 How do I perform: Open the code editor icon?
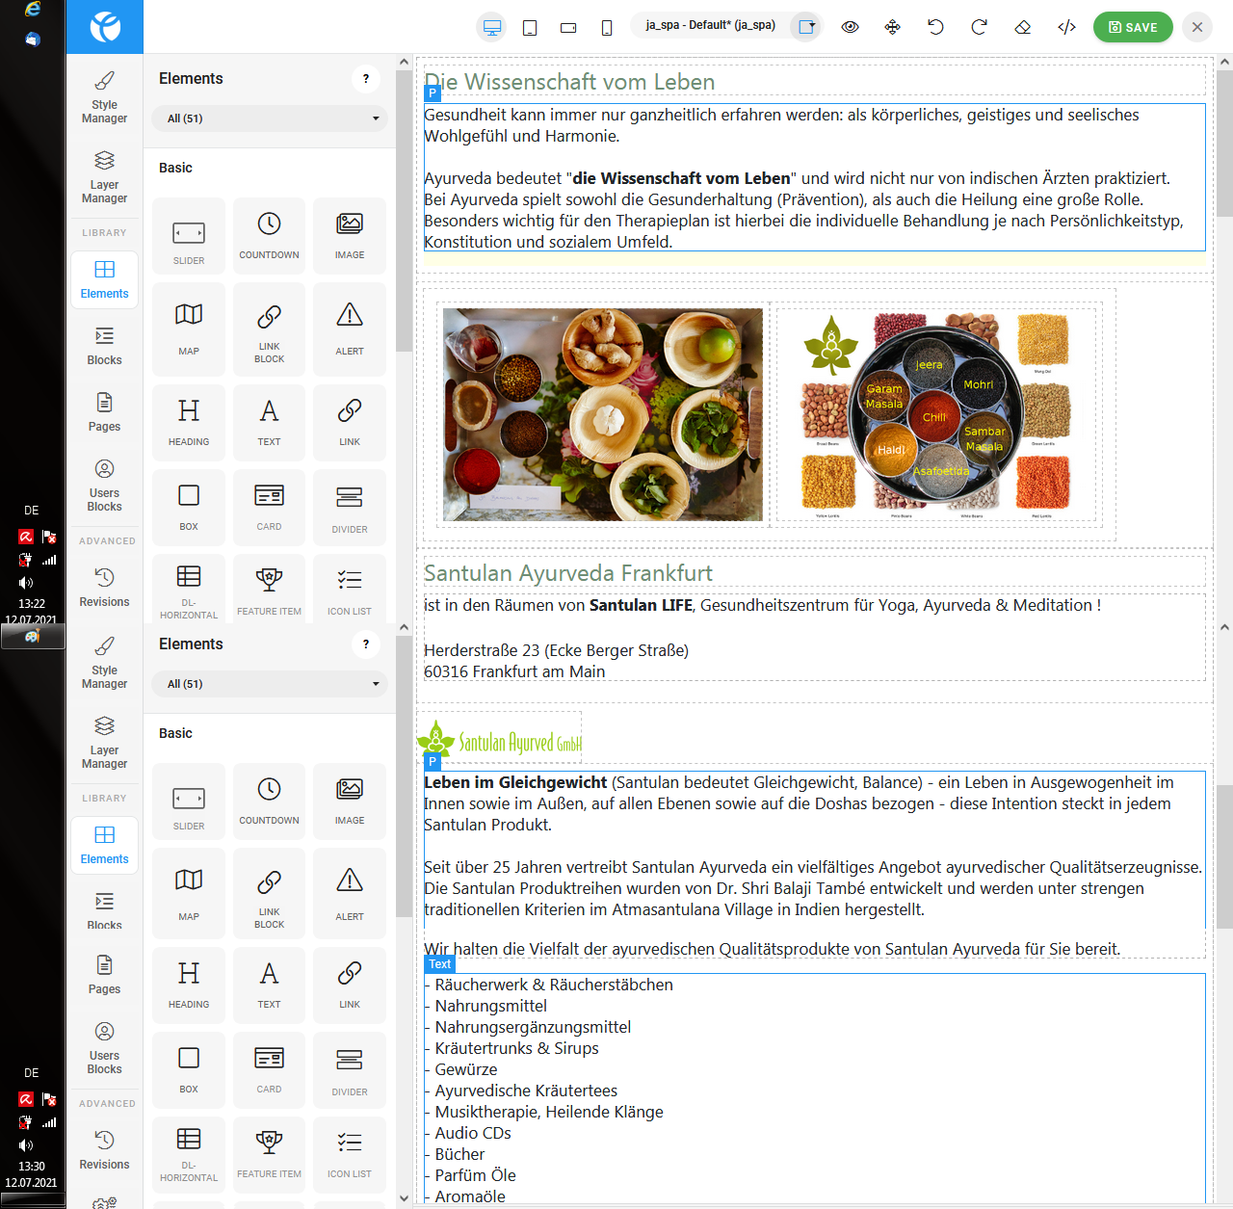click(x=1066, y=27)
